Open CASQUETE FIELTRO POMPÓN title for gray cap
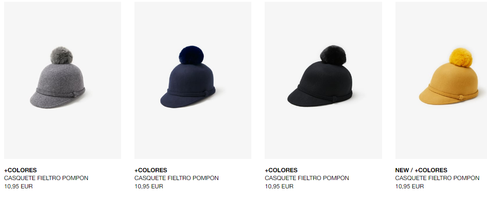The image size is (487, 204). point(46,178)
